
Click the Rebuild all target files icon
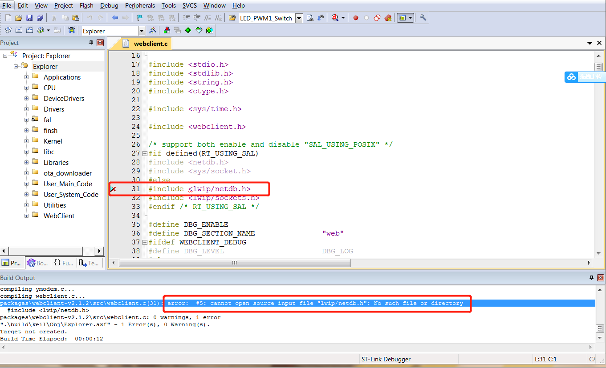tap(30, 30)
